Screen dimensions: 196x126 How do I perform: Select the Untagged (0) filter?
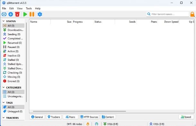[13, 111]
